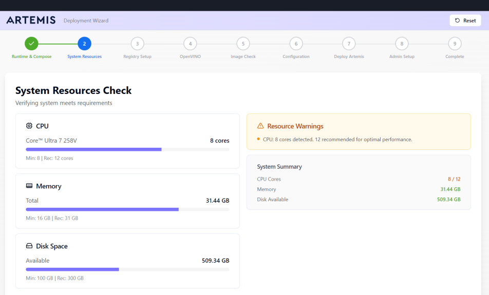Screen dimensions: 489x295
Task: Go to step 3 Registry Setup
Action: (137, 44)
